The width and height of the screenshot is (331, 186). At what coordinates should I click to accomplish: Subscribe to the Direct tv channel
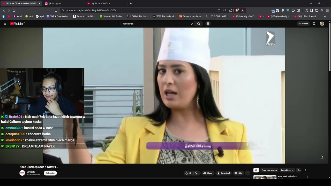point(50,173)
